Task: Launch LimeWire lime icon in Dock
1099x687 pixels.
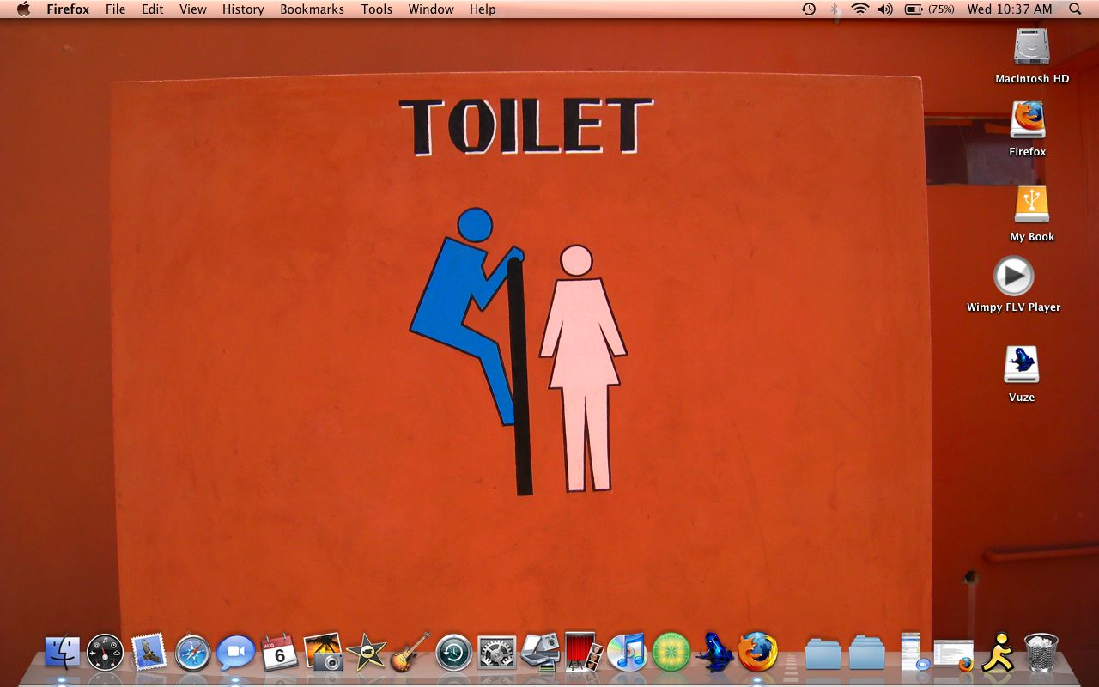Action: [671, 653]
